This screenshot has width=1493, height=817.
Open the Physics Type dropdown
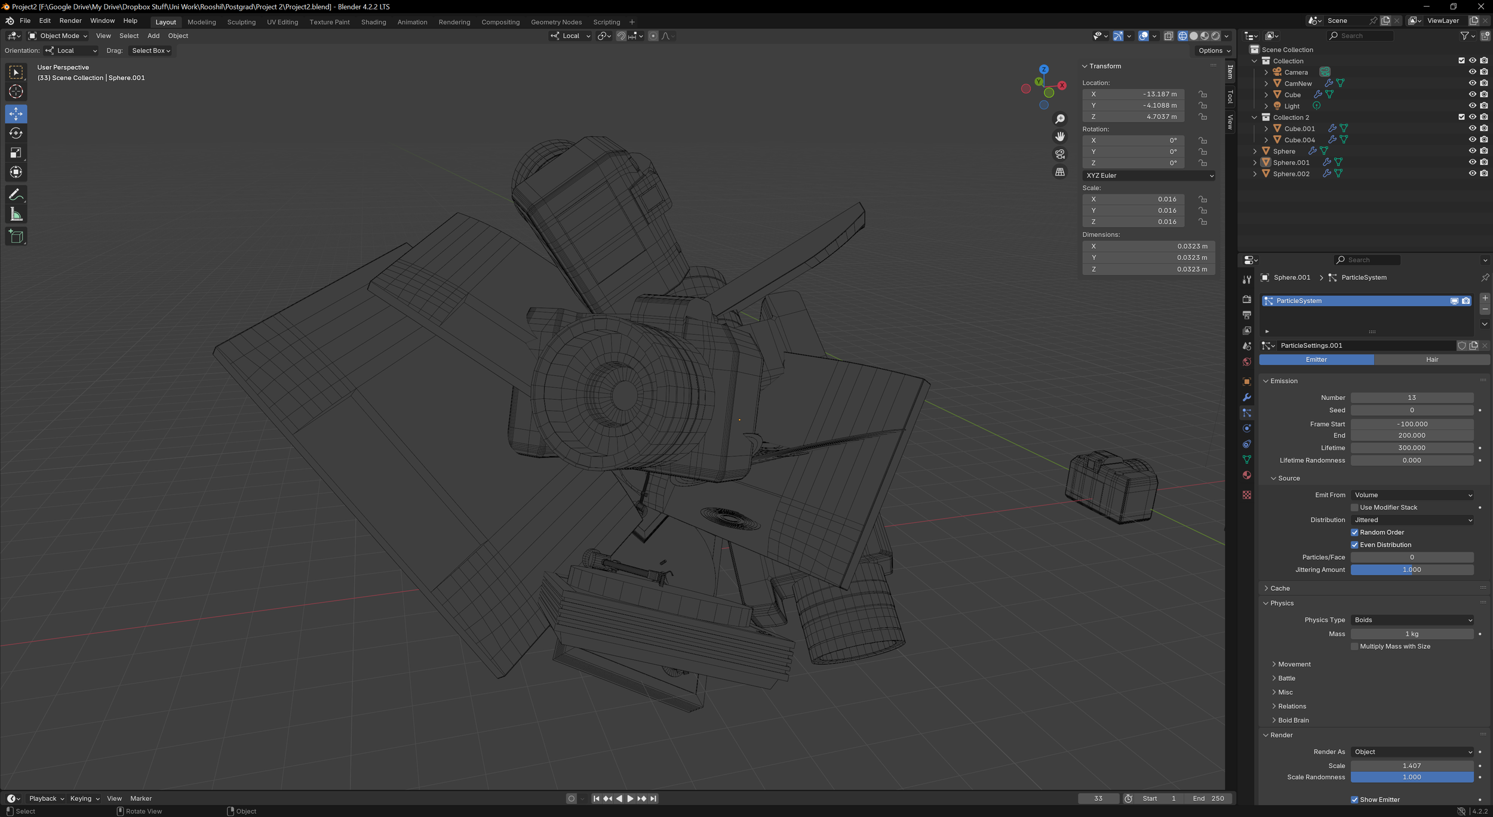click(x=1412, y=619)
